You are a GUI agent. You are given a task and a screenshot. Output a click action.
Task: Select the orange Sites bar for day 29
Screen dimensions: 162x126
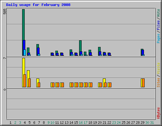[x=143, y=83]
